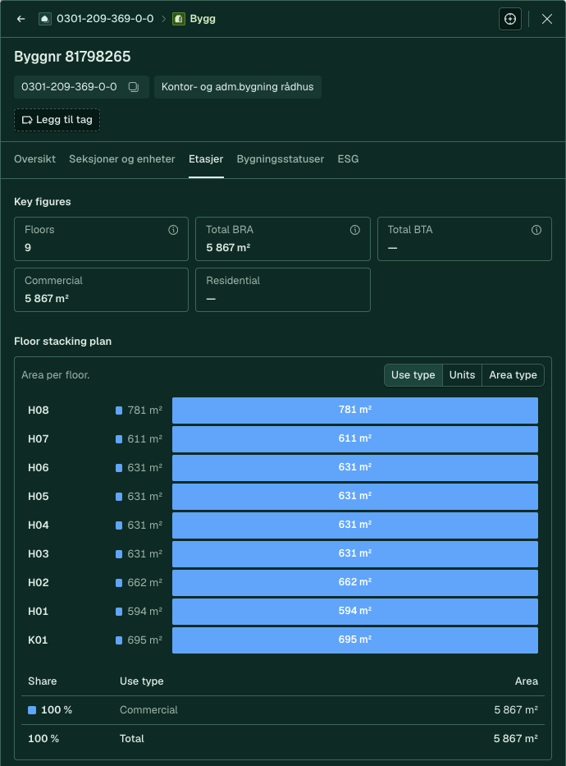Click the H08 floor bar showing 781 m²

pos(355,411)
